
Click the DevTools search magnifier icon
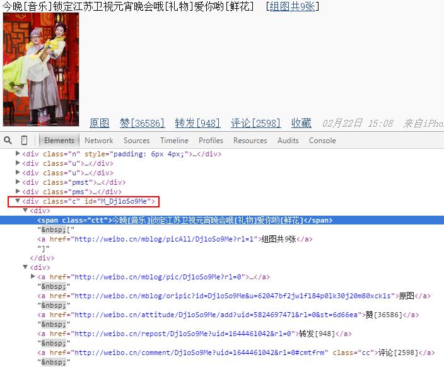point(8,140)
